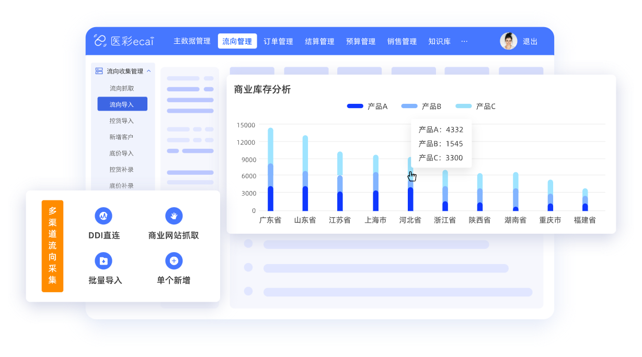Click the 河北省 axis label
The width and height of the screenshot is (642, 357).
point(410,220)
